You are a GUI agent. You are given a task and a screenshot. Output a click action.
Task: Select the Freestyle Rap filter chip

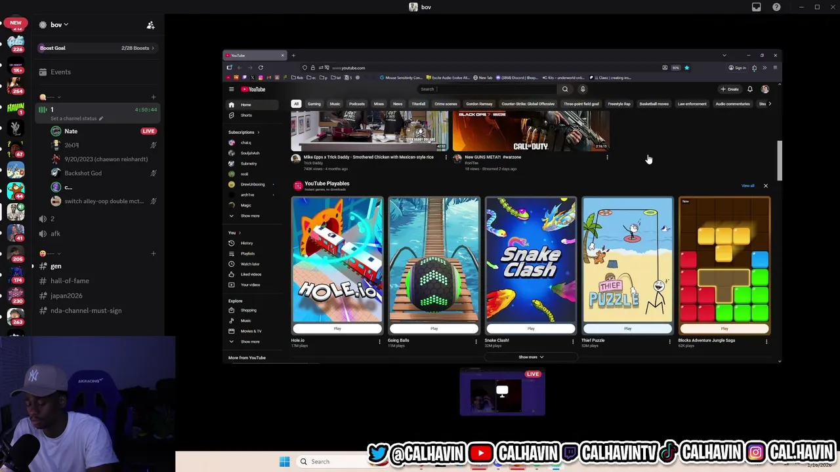pyautogui.click(x=619, y=104)
